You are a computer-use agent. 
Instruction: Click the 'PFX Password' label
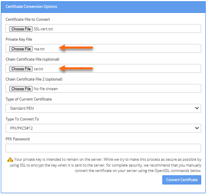pyautogui.click(x=18, y=139)
